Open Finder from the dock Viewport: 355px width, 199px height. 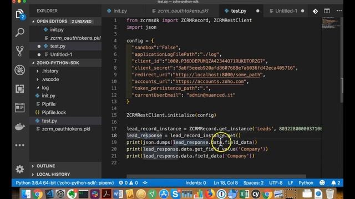coord(26,194)
